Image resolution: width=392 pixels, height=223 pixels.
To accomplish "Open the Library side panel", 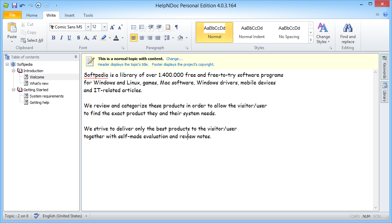I will 385,92.
